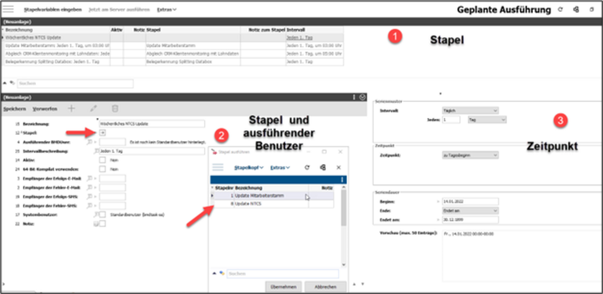This screenshot has width=603, height=294.
Task: Open the Stapelkopf menu in dialog
Action: point(248,167)
